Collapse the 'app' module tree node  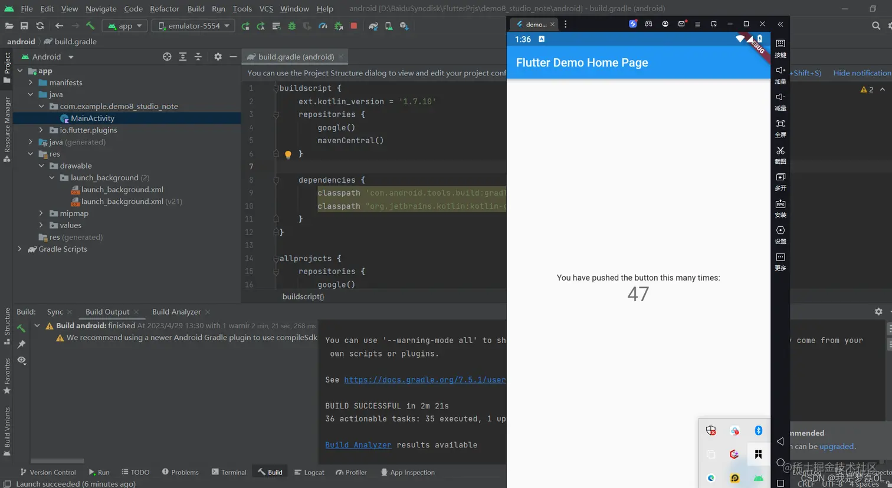(20, 71)
